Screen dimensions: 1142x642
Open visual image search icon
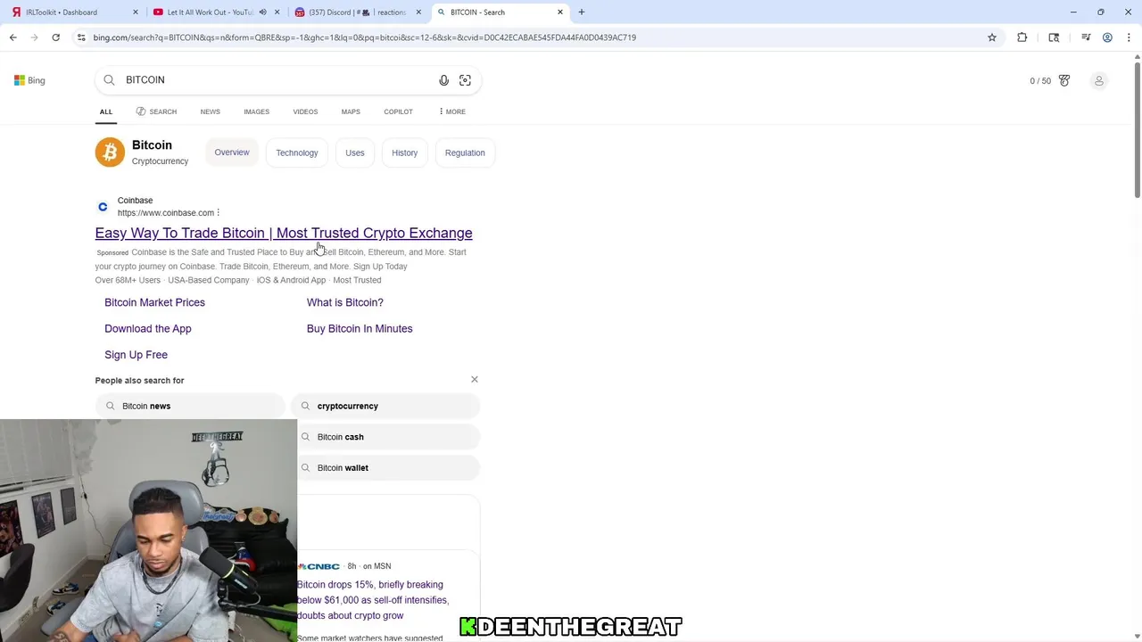coord(465,80)
